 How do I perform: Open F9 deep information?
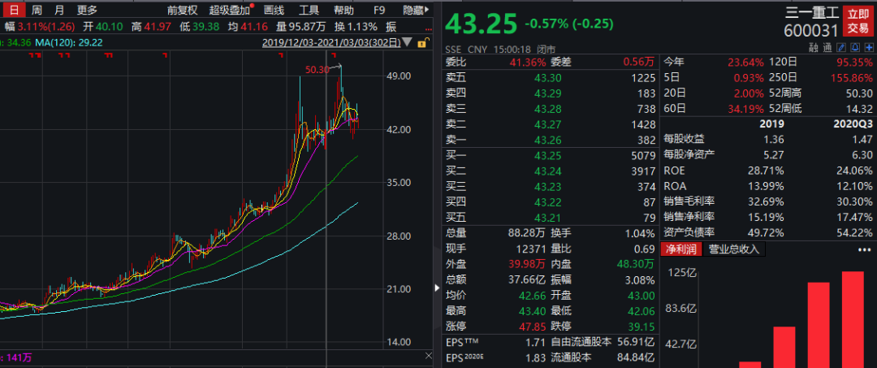(x=380, y=10)
